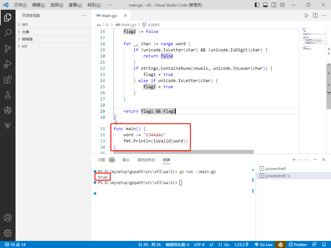Open errors and warnings status item
The height and width of the screenshot is (248, 331).
(15, 245)
